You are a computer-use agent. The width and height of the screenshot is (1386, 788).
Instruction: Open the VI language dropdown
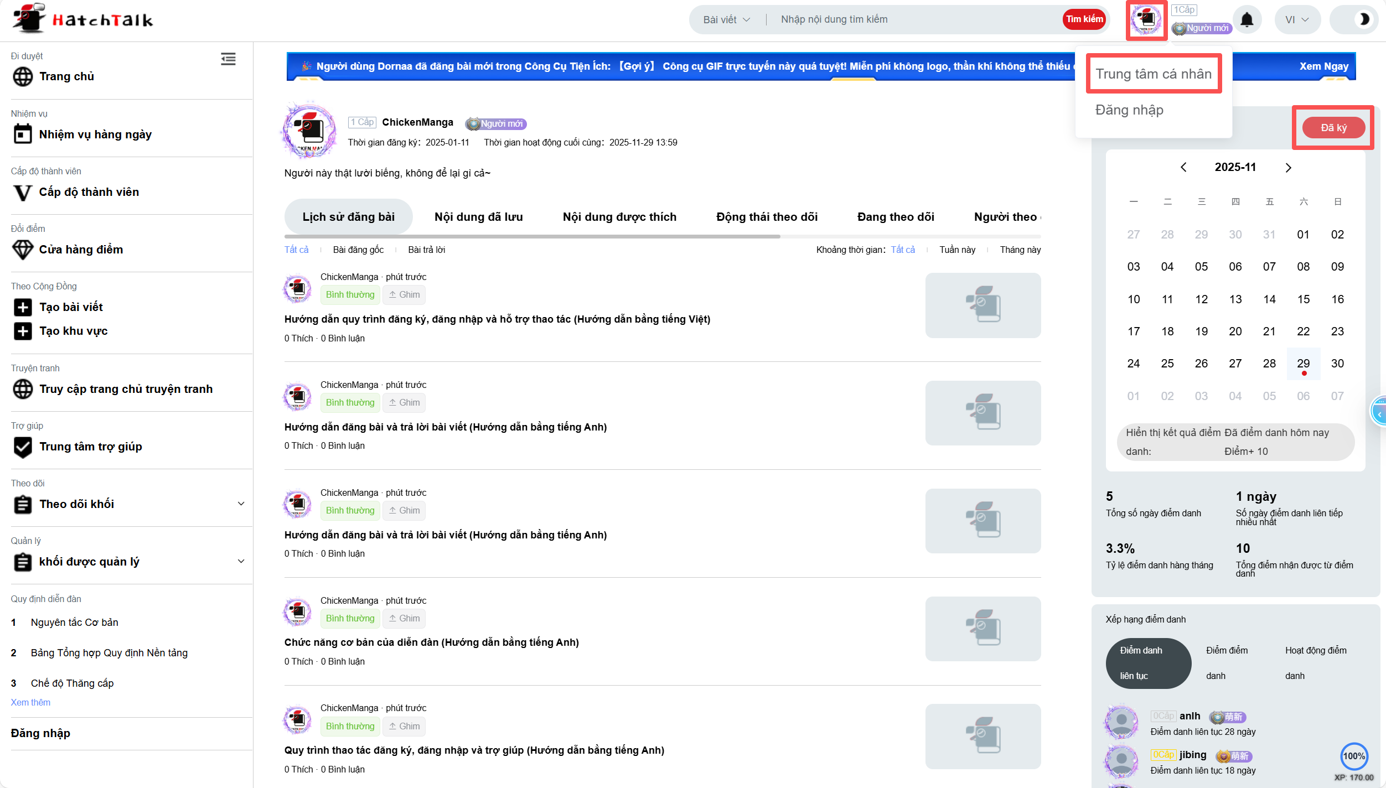tap(1296, 19)
